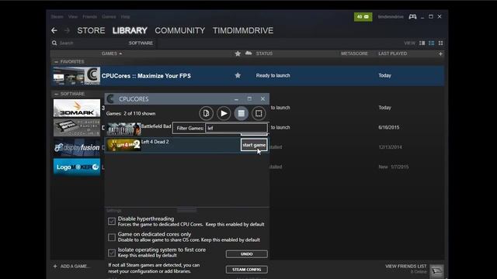
Task: Click the document icon in the CPUCores toolbar
Action: pos(206,113)
